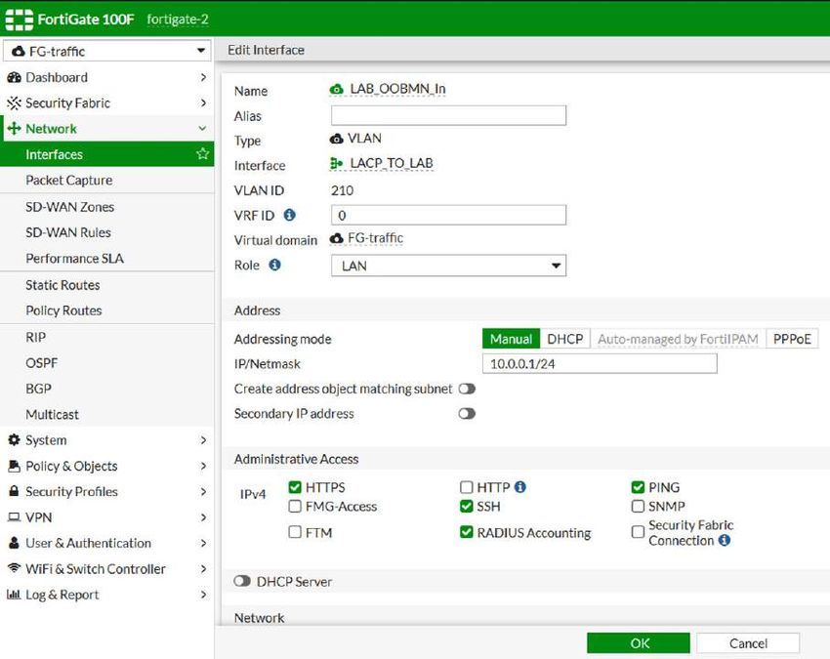The height and width of the screenshot is (659, 830).
Task: Expand the Security Profiles chevron
Action: tap(203, 491)
